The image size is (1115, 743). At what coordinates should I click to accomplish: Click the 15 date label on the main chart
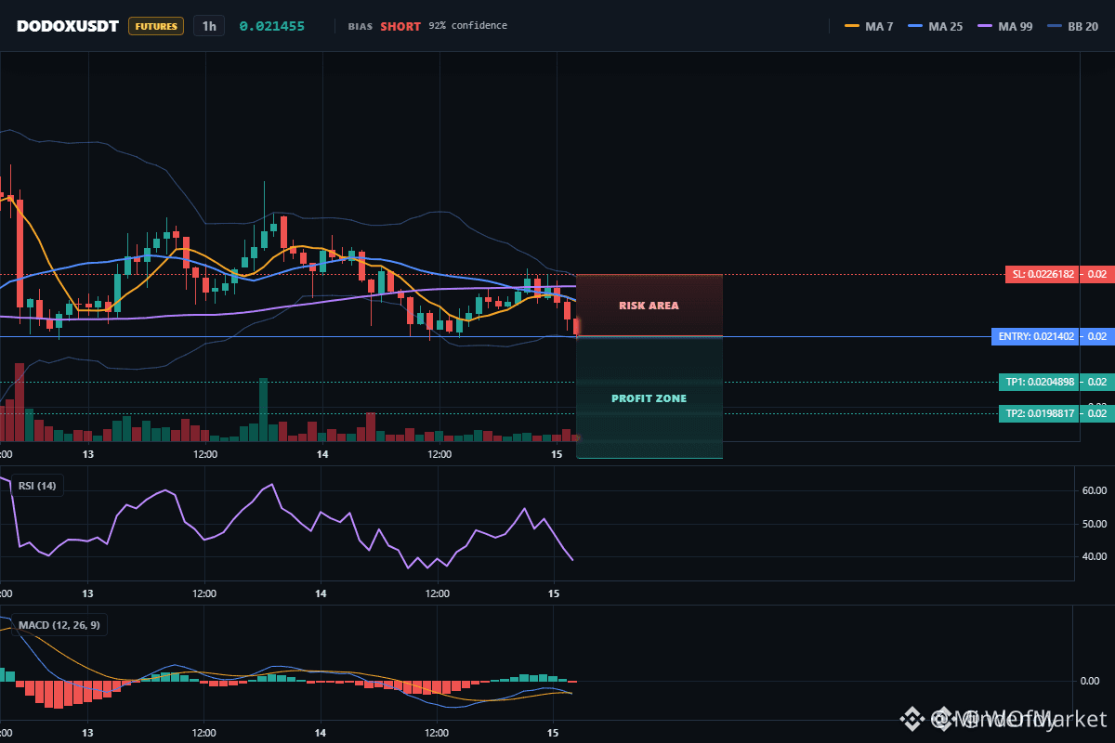[x=557, y=454]
